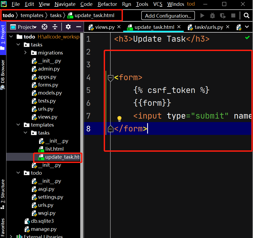This screenshot has width=253, height=238.
Task: Click the Stop square icon
Action: pyautogui.click(x=233, y=15)
